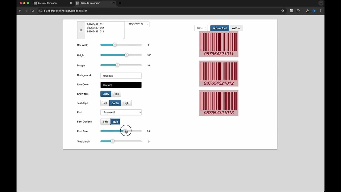Open the Sans-serif font dropdown

pos(121,112)
